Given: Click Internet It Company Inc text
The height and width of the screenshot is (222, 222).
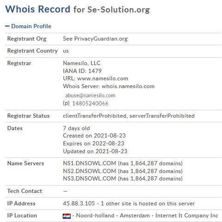Looking at the screenshot, I should pos(186,216).
